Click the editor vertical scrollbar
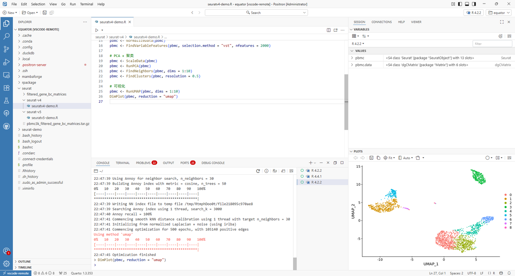Viewport: 515px width, 276px height. (346, 102)
